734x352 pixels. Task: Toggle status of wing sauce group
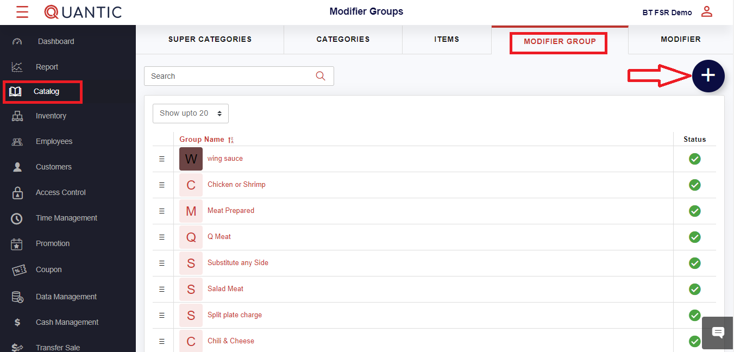coord(694,159)
